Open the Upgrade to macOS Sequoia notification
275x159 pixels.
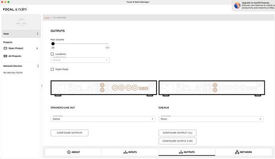tap(253, 6)
